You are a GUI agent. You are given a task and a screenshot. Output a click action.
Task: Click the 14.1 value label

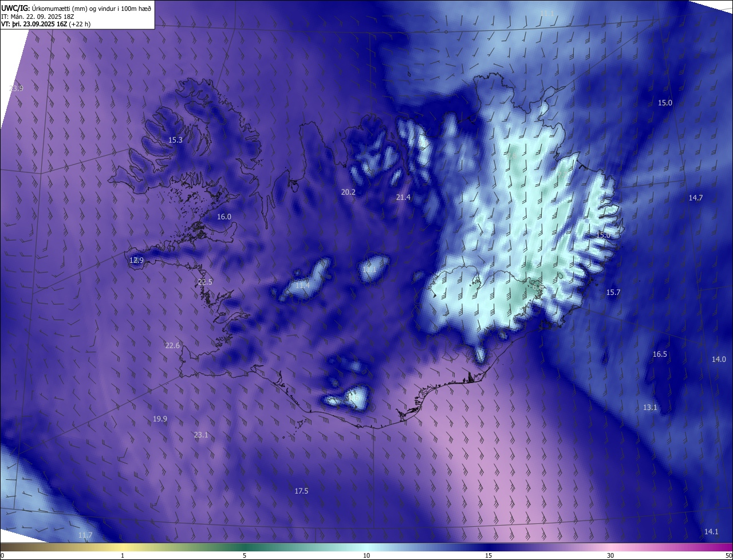tap(711, 532)
